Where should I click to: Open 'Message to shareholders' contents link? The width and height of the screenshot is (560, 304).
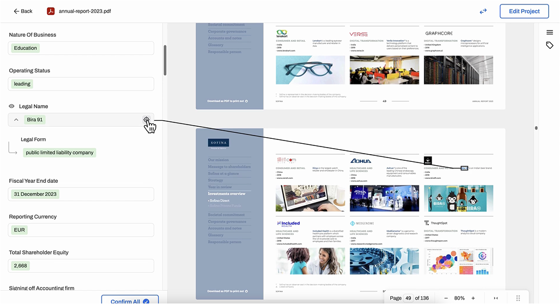(x=229, y=167)
